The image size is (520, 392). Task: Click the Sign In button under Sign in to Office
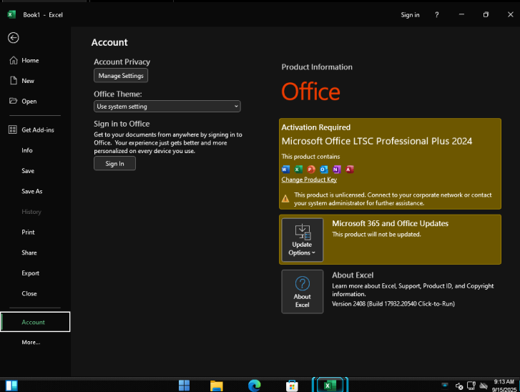pos(114,164)
